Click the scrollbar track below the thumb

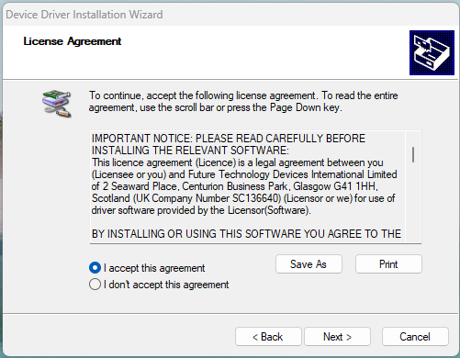413,202
